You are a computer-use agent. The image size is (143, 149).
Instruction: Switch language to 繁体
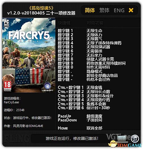click(x=104, y=10)
